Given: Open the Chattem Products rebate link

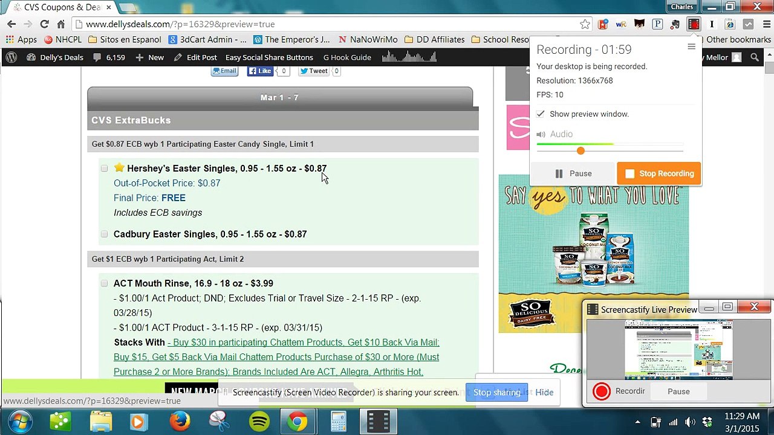Looking at the screenshot, I should [276, 357].
